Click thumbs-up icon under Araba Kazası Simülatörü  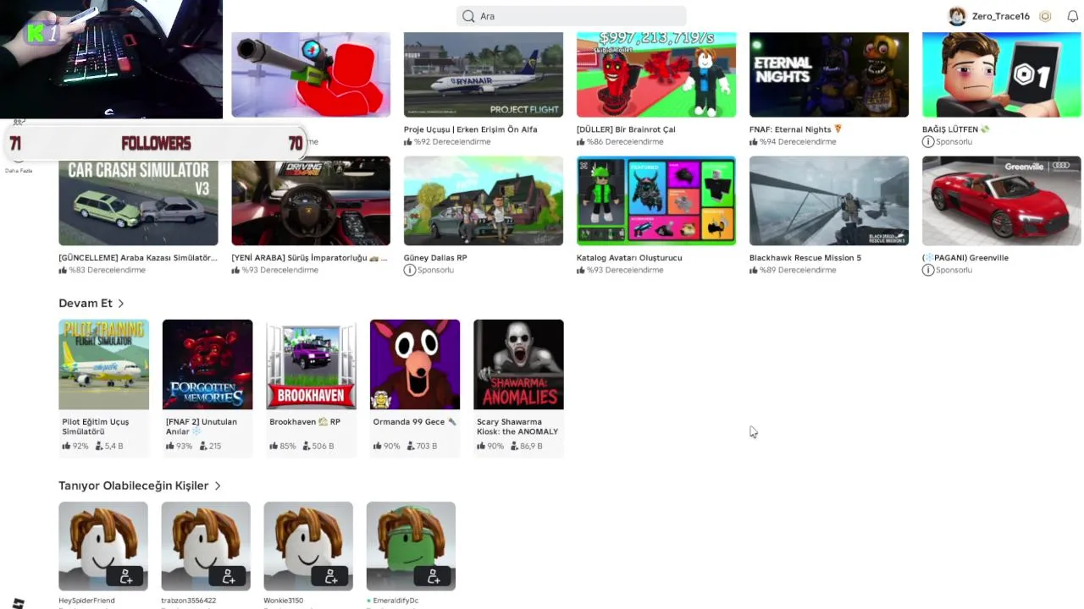pos(63,270)
